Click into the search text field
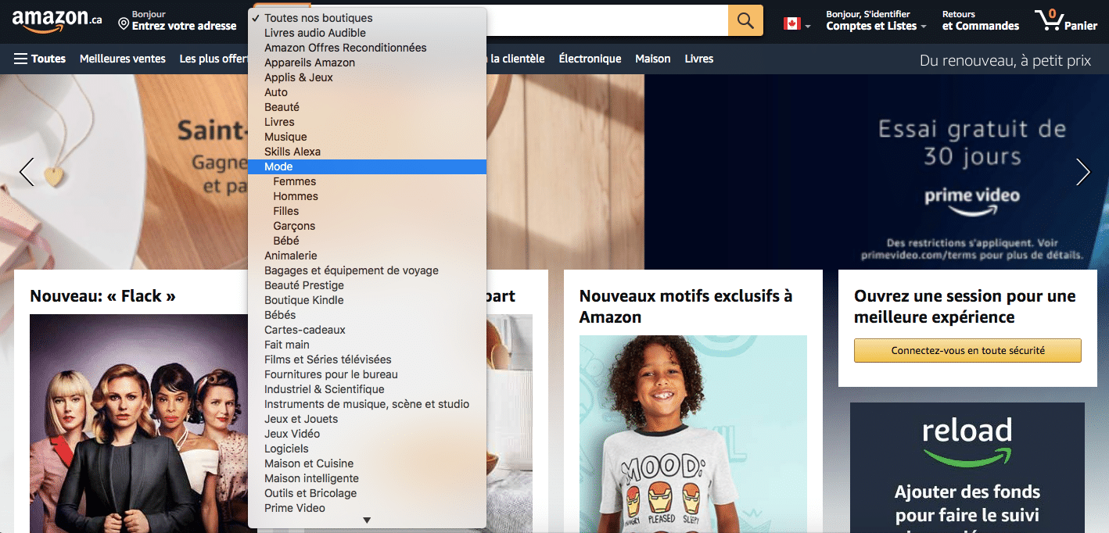Viewport: 1109px width, 533px height. [607, 20]
